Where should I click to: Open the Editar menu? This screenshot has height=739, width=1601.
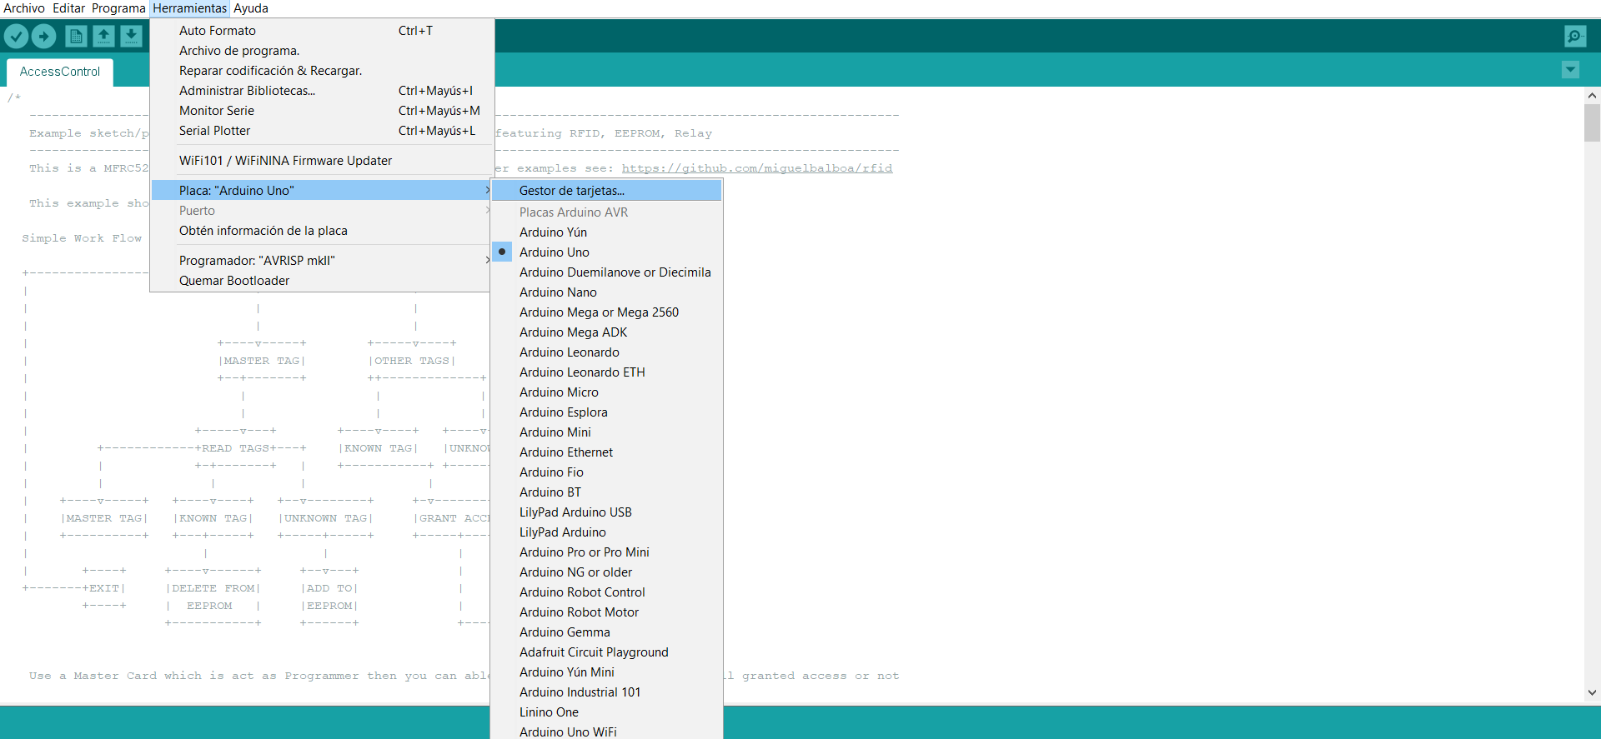coord(69,8)
